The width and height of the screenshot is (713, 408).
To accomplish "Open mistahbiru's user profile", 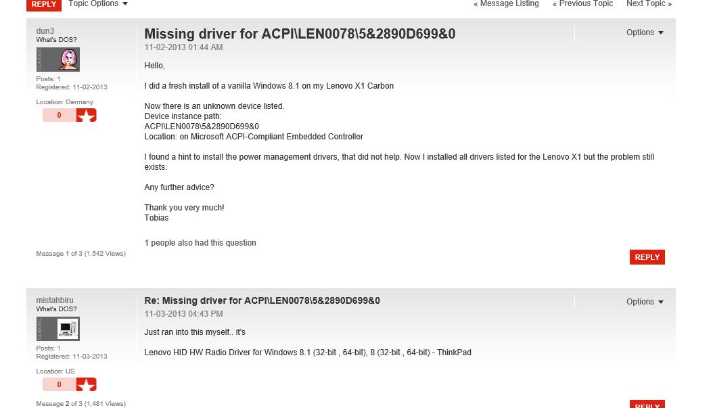I will click(55, 300).
